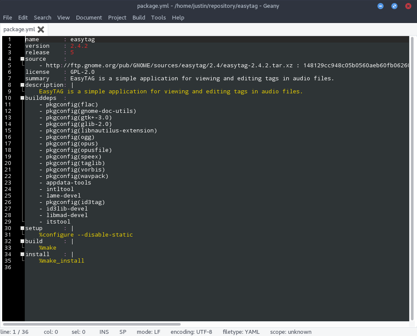This screenshot has height=336, width=417.
Task: Click the itstool line
Action: point(58,222)
